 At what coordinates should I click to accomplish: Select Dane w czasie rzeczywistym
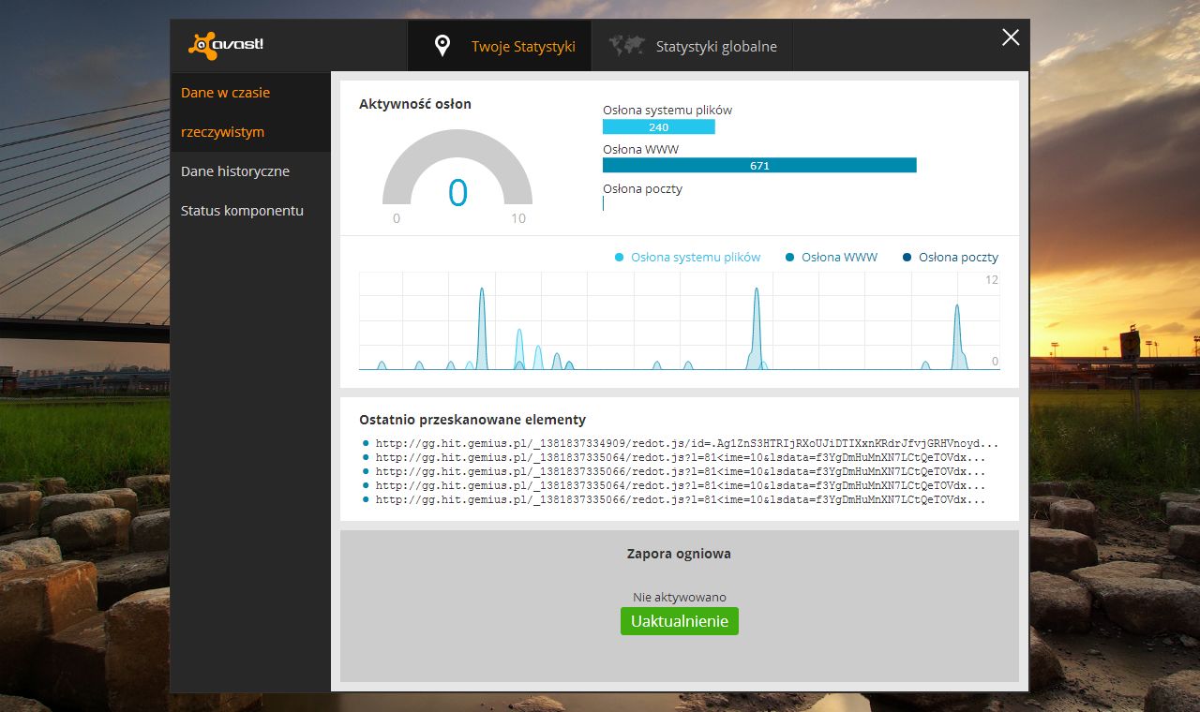coord(251,112)
